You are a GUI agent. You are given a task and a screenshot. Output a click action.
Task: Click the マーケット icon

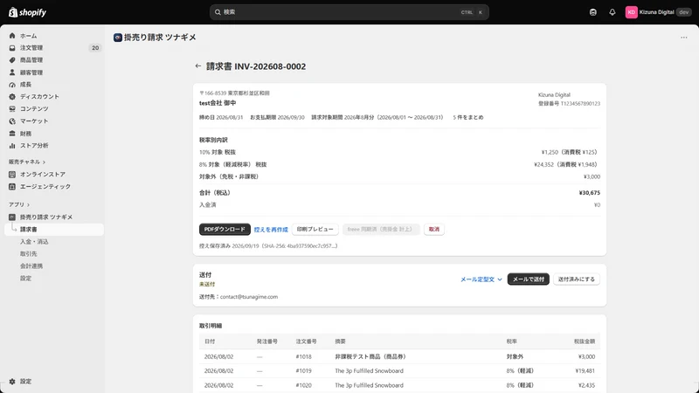click(12, 121)
